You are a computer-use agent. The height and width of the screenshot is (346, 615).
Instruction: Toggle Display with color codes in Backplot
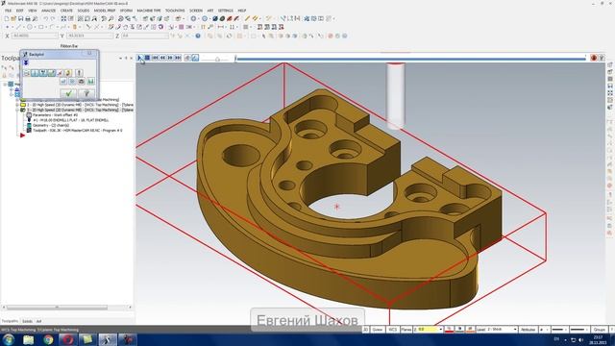(27, 73)
